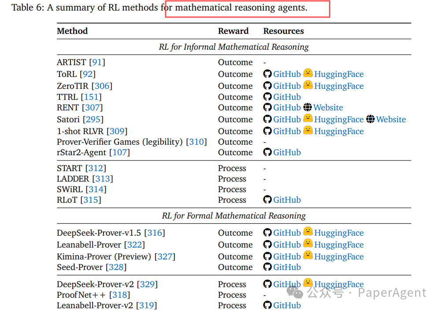Follow citation [328] next to Seed-Prover

(116, 267)
